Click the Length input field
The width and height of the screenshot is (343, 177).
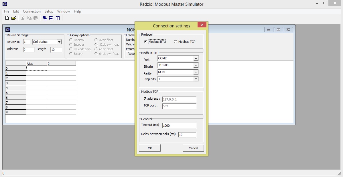tap(56, 50)
